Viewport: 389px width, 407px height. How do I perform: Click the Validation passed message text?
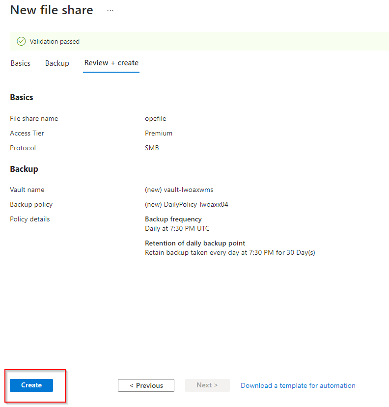pos(55,42)
